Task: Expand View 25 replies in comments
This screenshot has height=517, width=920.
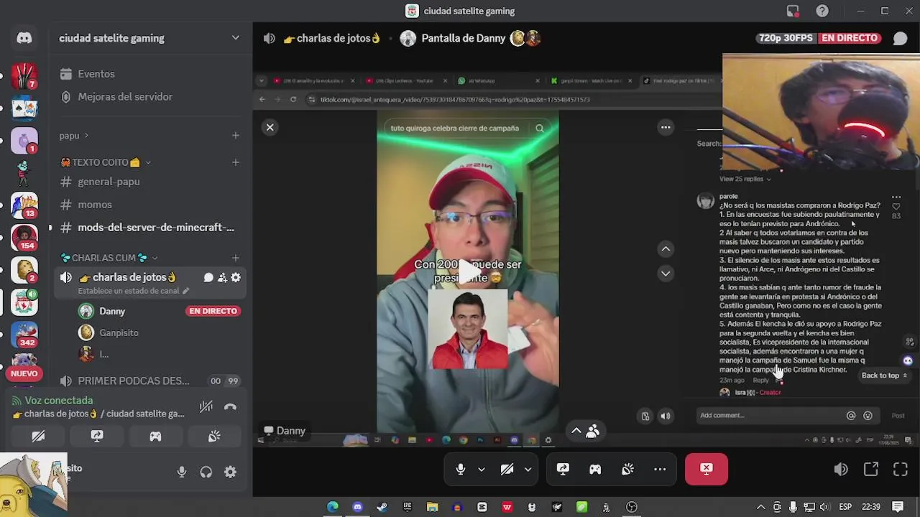Action: click(745, 179)
